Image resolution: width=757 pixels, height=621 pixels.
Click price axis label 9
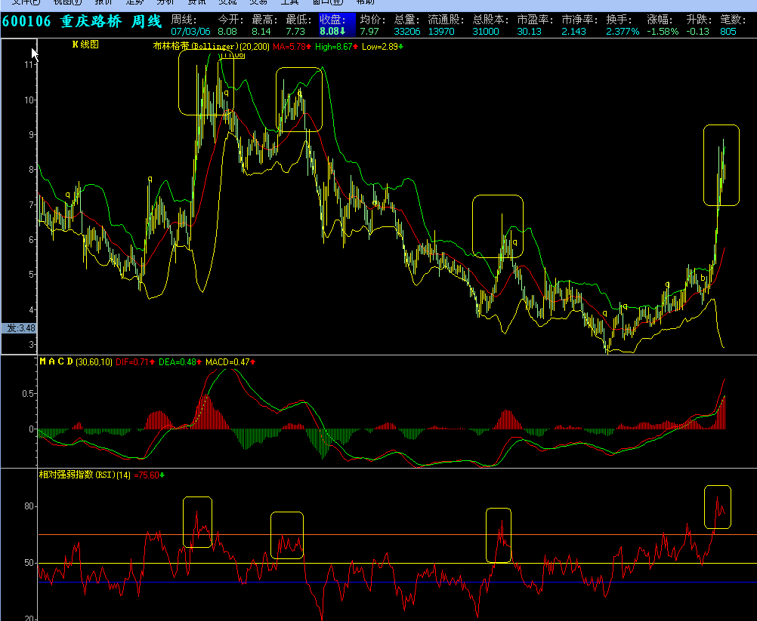pyautogui.click(x=32, y=134)
